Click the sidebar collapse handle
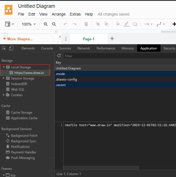The image size is (176, 177). click(x=60, y=37)
